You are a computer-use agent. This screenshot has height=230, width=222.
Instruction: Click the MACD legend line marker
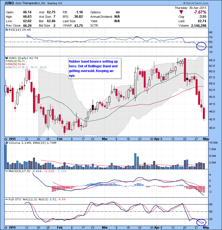click(x=6, y=171)
